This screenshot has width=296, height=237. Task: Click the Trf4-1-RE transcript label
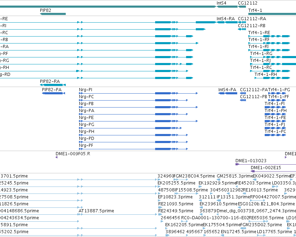[x=259, y=33]
